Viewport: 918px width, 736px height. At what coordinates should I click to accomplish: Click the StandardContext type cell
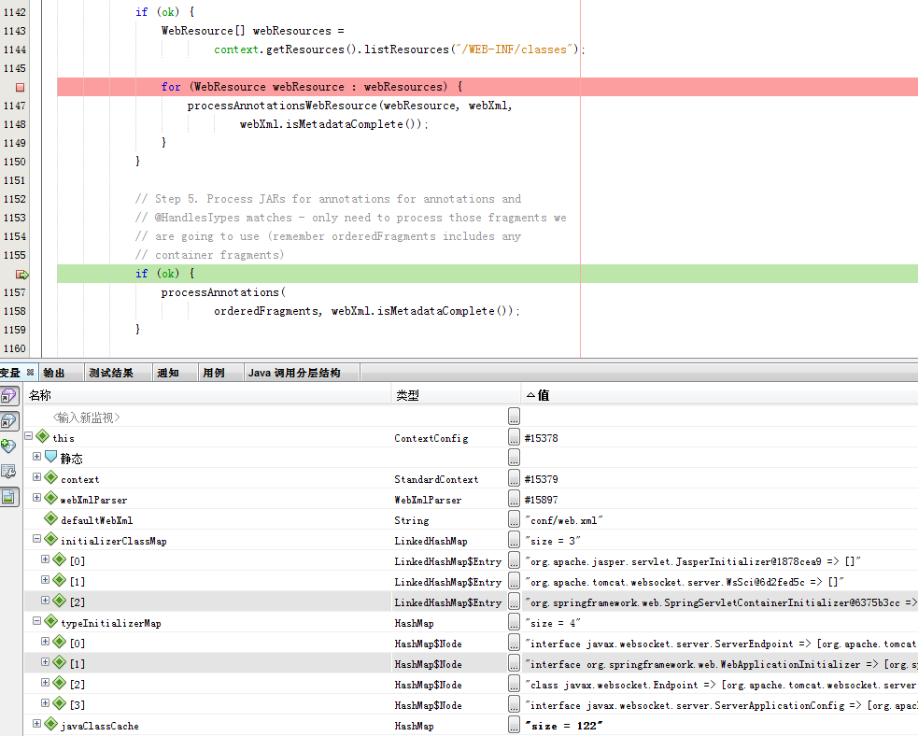coord(436,479)
